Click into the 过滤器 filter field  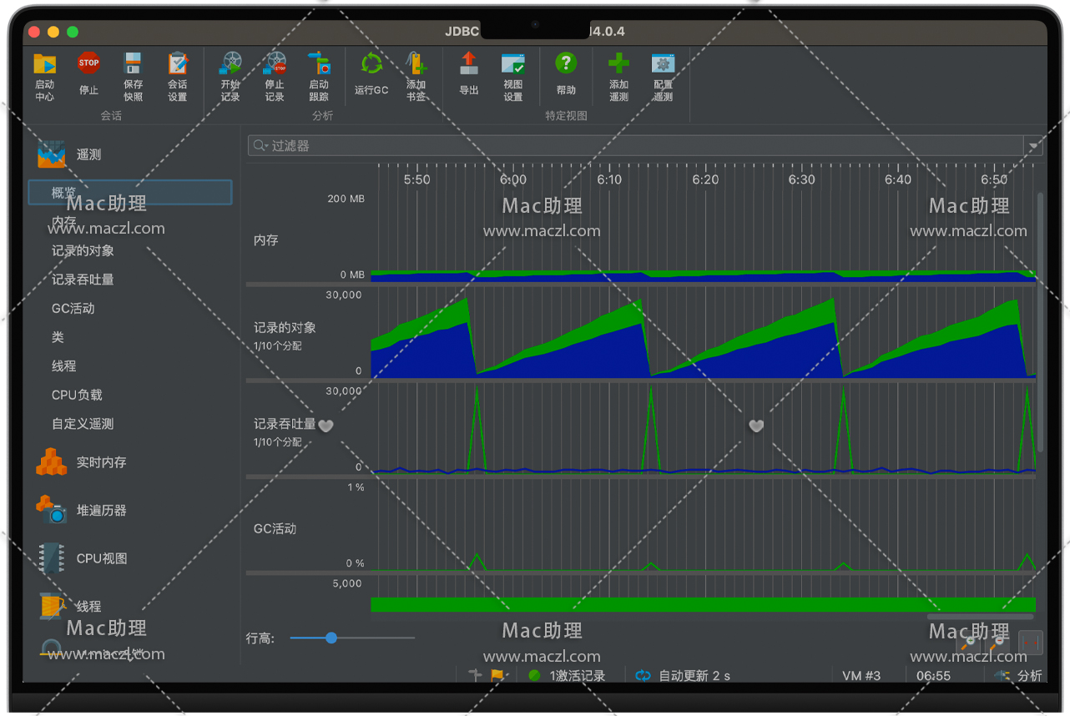click(x=634, y=146)
